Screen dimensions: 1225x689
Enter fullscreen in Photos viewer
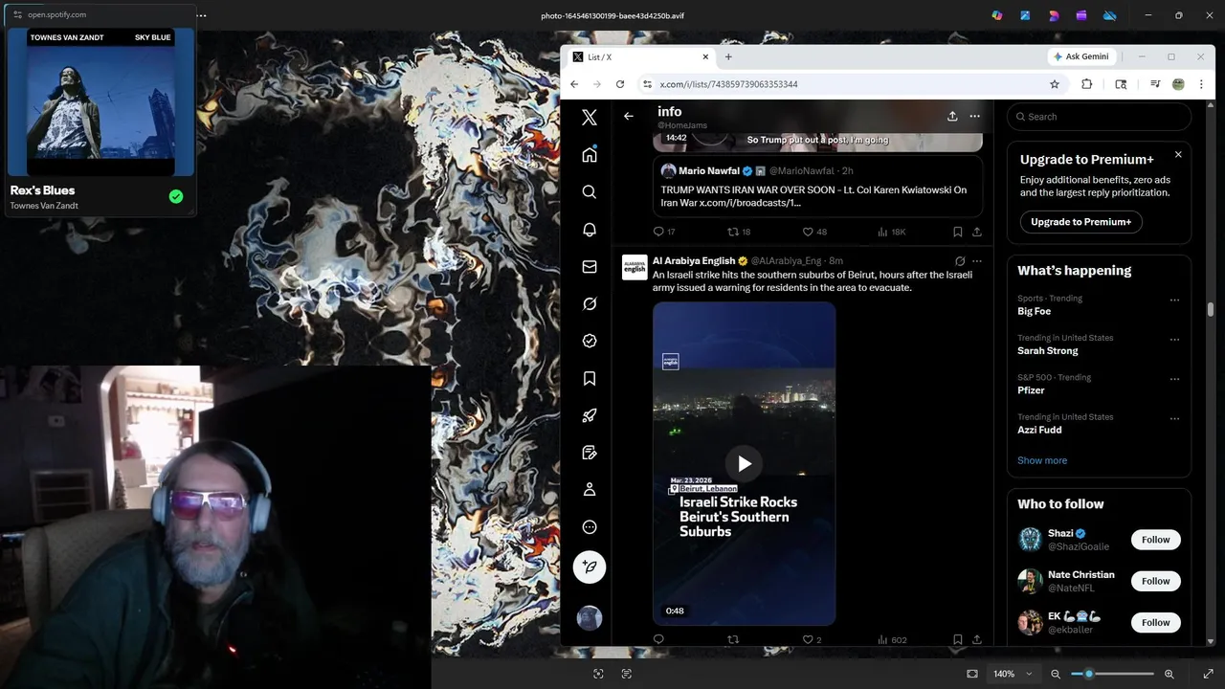point(1208,674)
